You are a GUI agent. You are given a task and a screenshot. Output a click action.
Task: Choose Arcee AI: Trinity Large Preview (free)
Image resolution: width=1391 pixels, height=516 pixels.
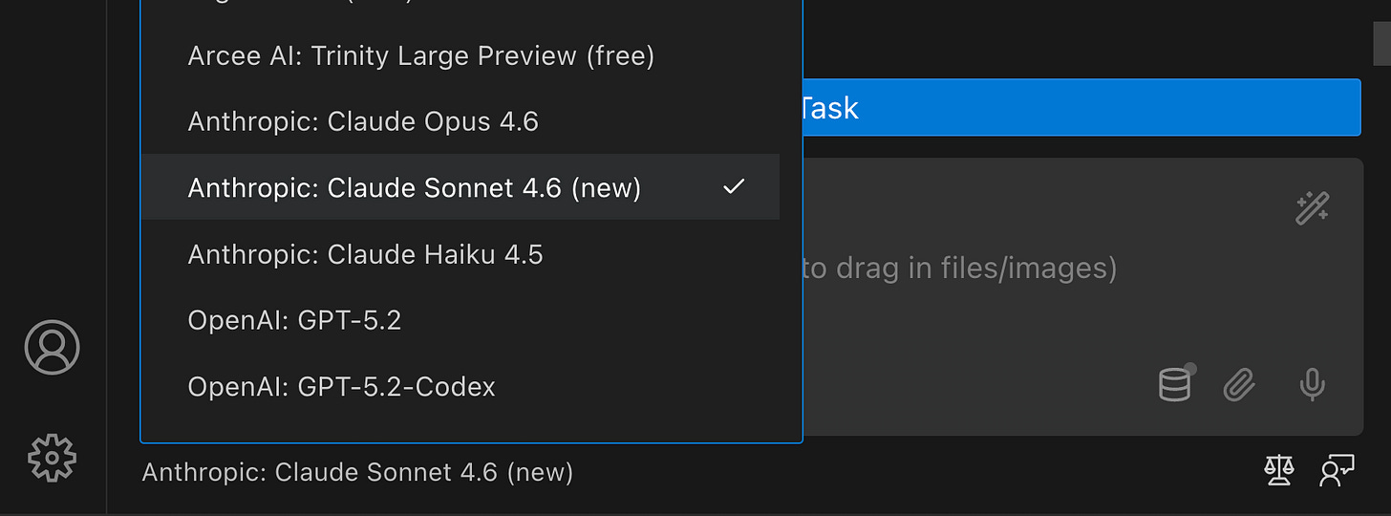pos(420,56)
